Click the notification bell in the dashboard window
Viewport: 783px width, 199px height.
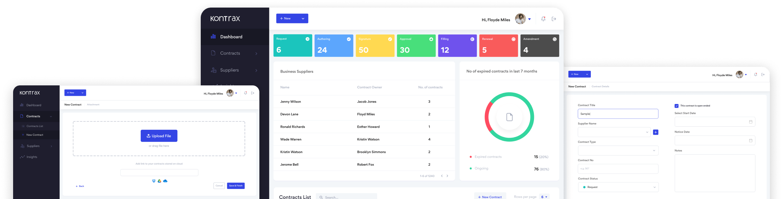[543, 19]
